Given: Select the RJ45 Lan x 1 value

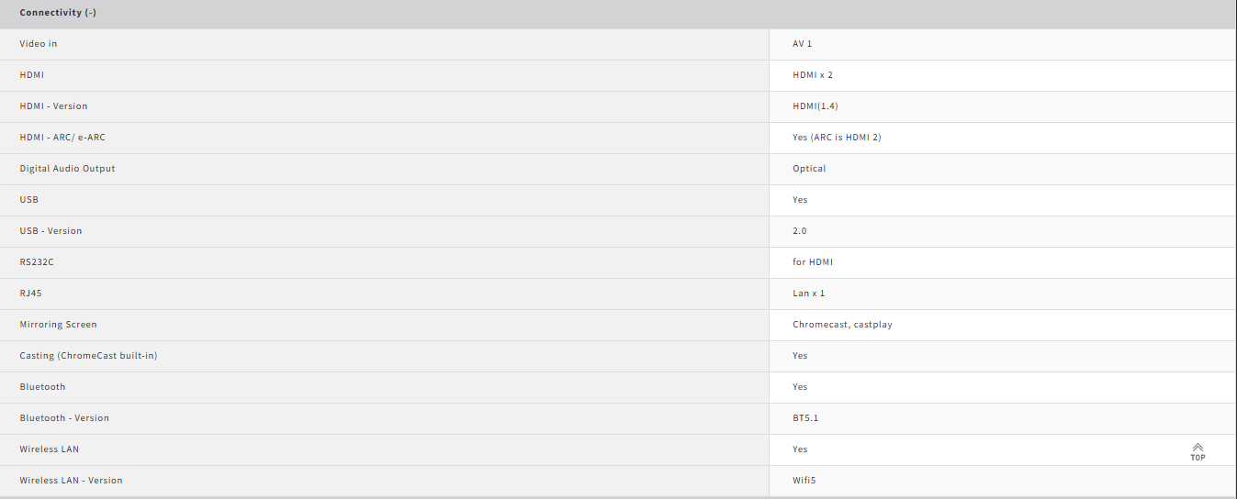Looking at the screenshot, I should [809, 294].
